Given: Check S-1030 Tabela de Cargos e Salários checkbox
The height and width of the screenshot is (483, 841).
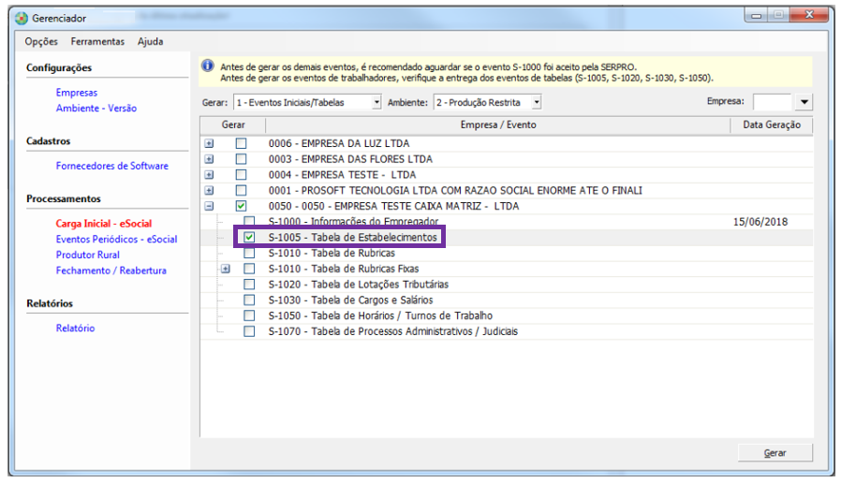Looking at the screenshot, I should (249, 300).
